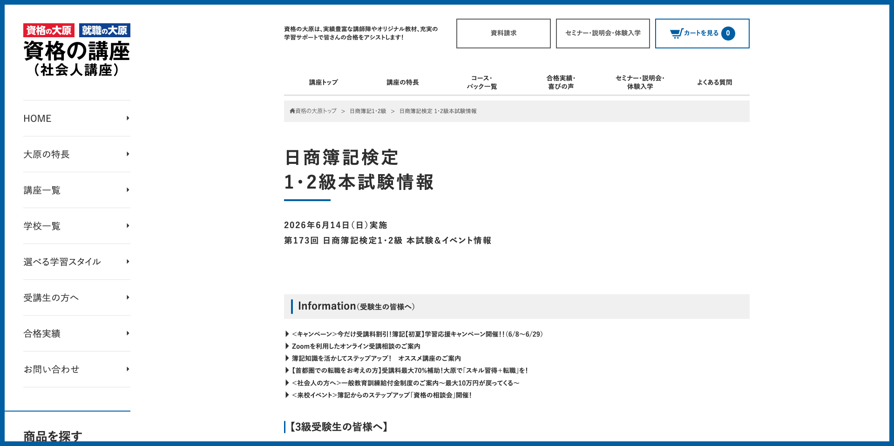Click the cart item count badge showing 0
This screenshot has height=446, width=894.
pyautogui.click(x=728, y=34)
